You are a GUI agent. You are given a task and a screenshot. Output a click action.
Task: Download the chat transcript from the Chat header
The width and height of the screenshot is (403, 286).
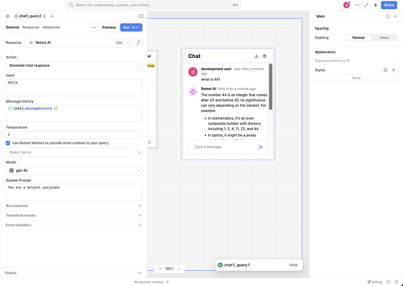pyautogui.click(x=256, y=56)
